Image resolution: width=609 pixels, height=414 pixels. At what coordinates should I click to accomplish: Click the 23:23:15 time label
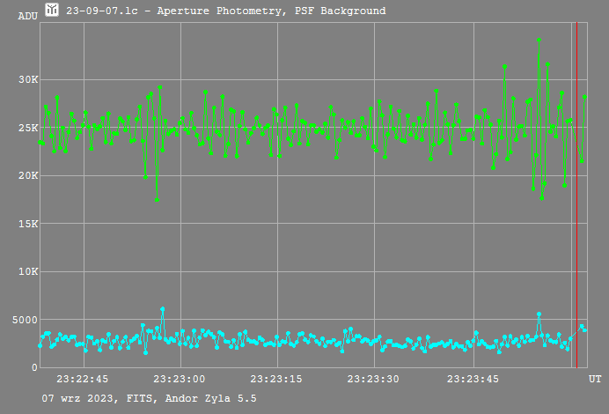pos(276,379)
